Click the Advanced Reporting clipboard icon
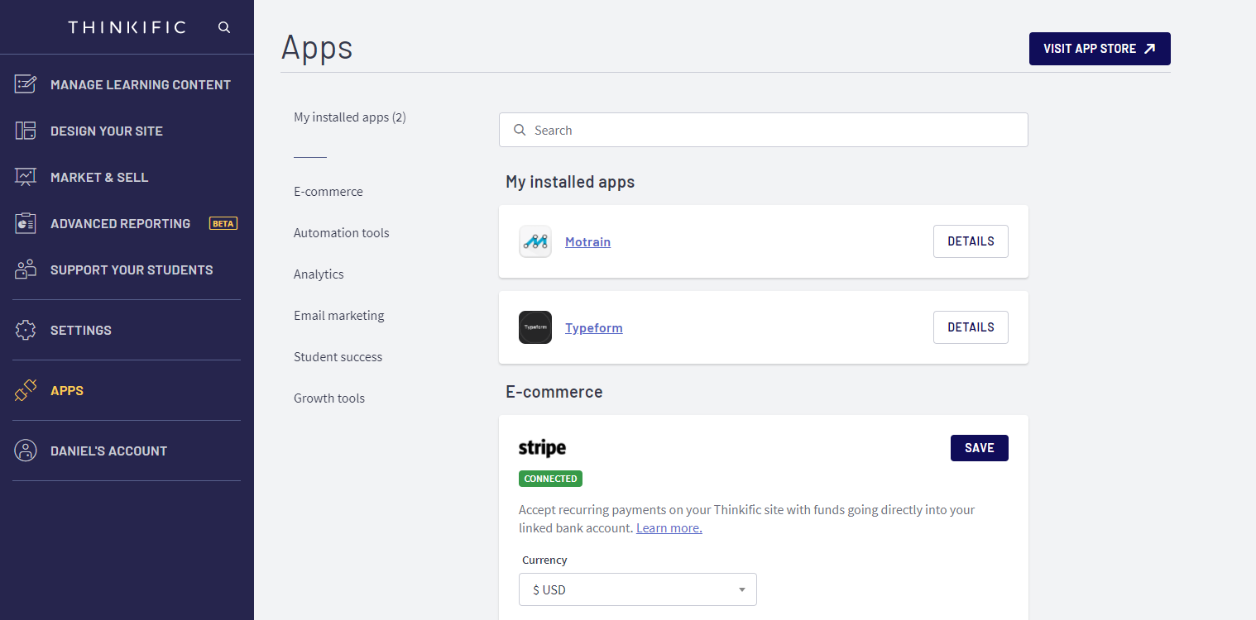This screenshot has width=1256, height=620. pyautogui.click(x=26, y=223)
